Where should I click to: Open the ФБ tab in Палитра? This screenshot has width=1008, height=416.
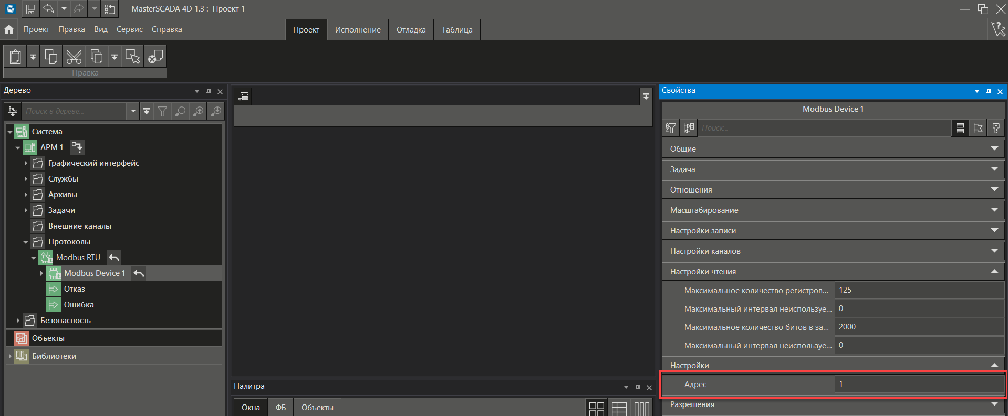(x=280, y=408)
